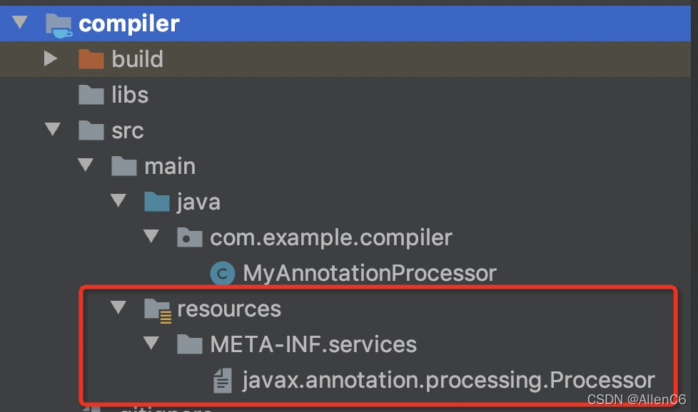Click the orange build folder icon
698x412 pixels.
91,59
